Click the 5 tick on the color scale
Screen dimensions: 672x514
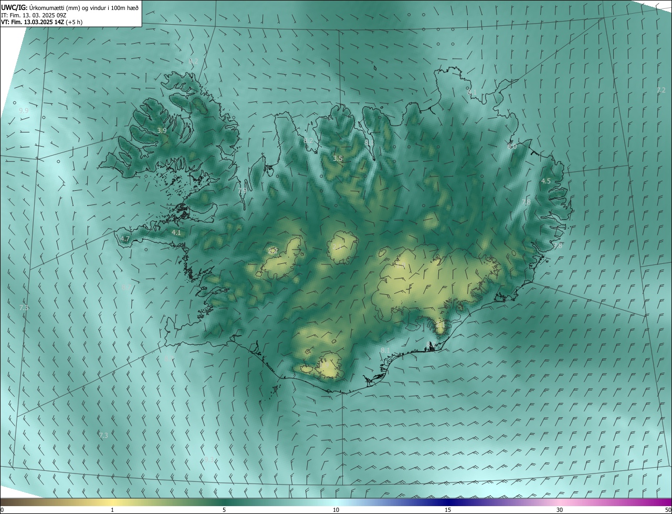[x=224, y=510]
